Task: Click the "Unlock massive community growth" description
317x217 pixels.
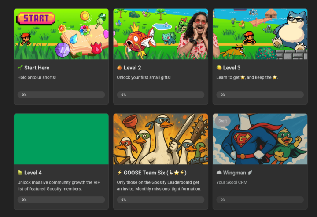Action: 59,185
